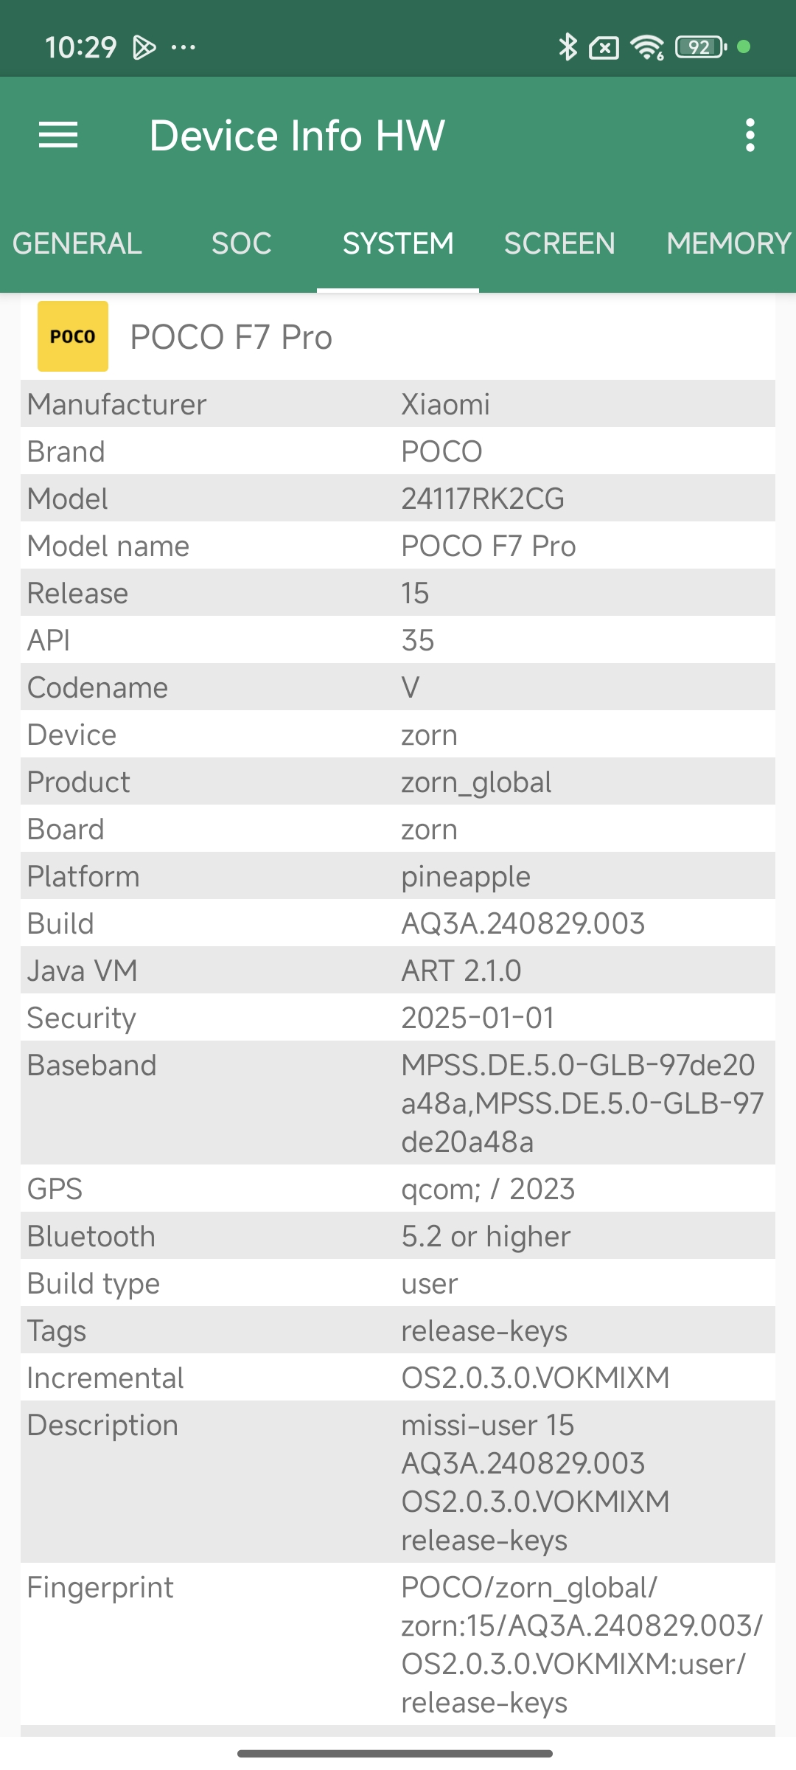Tap the yellow POCO logo icon

pos(73,336)
